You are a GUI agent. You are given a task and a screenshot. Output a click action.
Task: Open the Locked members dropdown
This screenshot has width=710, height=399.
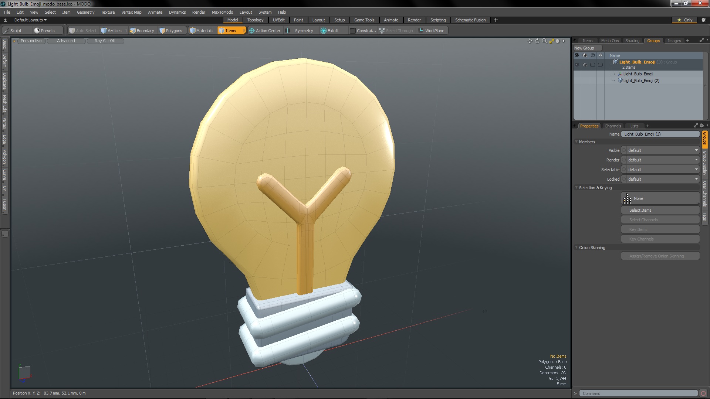pos(660,179)
